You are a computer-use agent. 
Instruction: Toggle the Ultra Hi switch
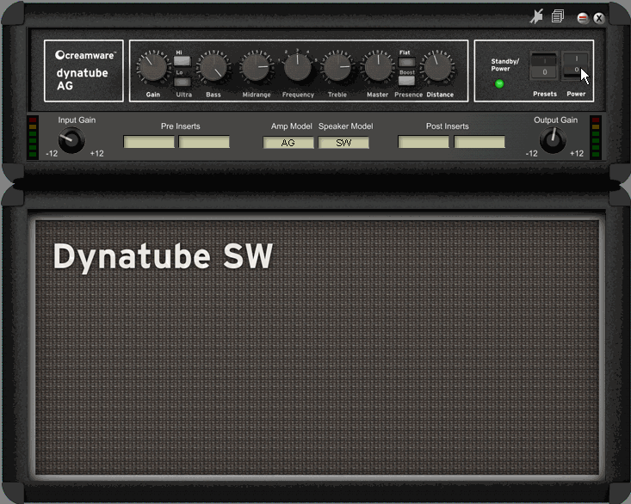pyautogui.click(x=182, y=61)
